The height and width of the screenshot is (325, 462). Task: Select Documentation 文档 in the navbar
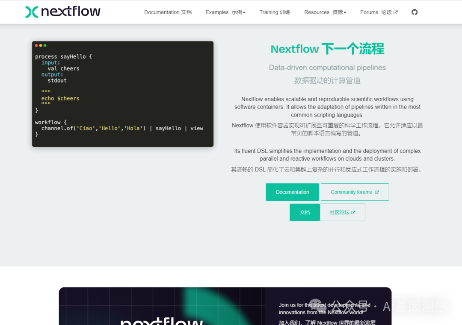tap(167, 12)
